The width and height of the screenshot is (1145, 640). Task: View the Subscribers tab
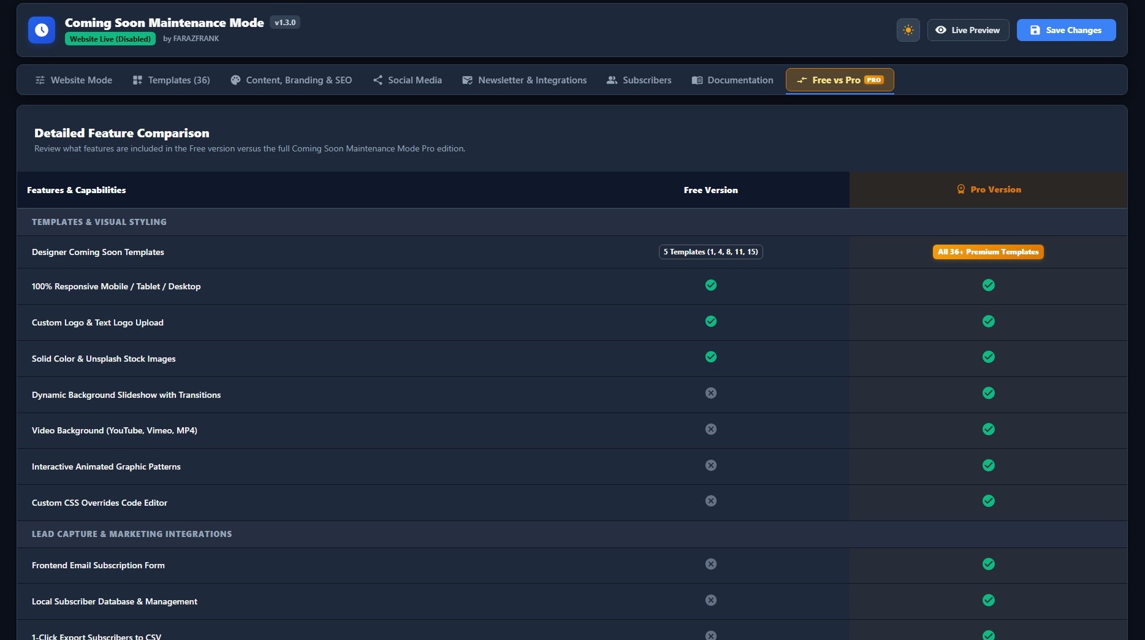pyautogui.click(x=639, y=80)
